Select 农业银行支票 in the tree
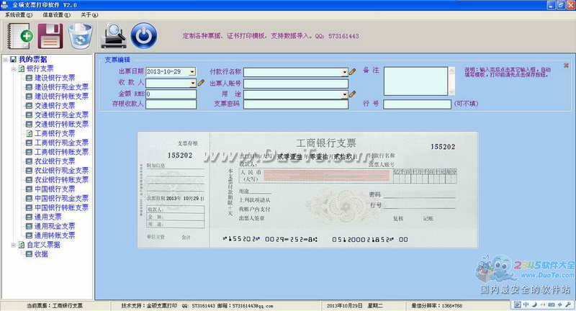The image size is (576, 311). pyautogui.click(x=55, y=161)
